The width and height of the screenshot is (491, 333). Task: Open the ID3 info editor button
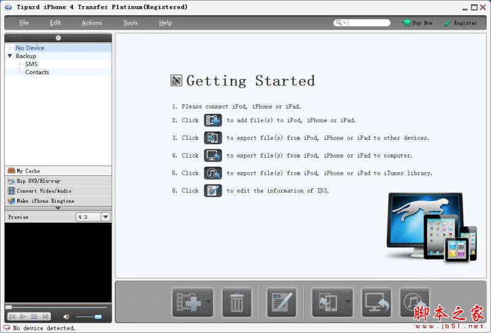click(x=282, y=302)
